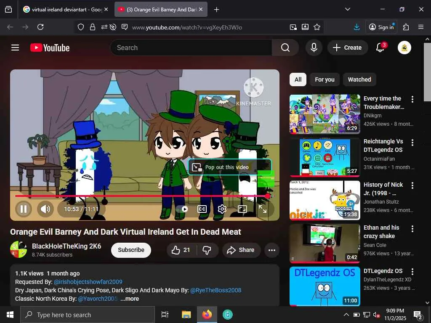Open @RyeTheBoss2008 link
This screenshot has height=323, width=431.
[x=216, y=290]
